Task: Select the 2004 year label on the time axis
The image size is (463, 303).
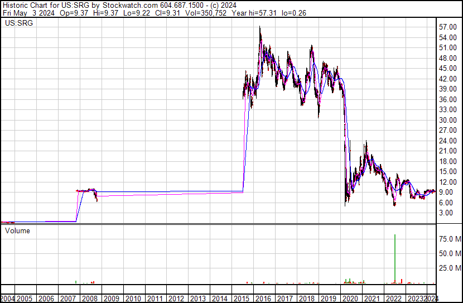Action: (x=7, y=299)
